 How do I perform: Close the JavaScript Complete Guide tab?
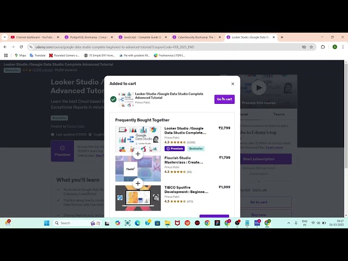tap(166, 38)
